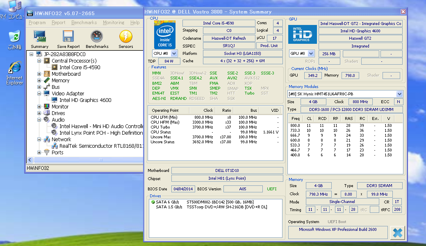Select the Ports tree icon
426x246 pixels.
(x=47, y=152)
